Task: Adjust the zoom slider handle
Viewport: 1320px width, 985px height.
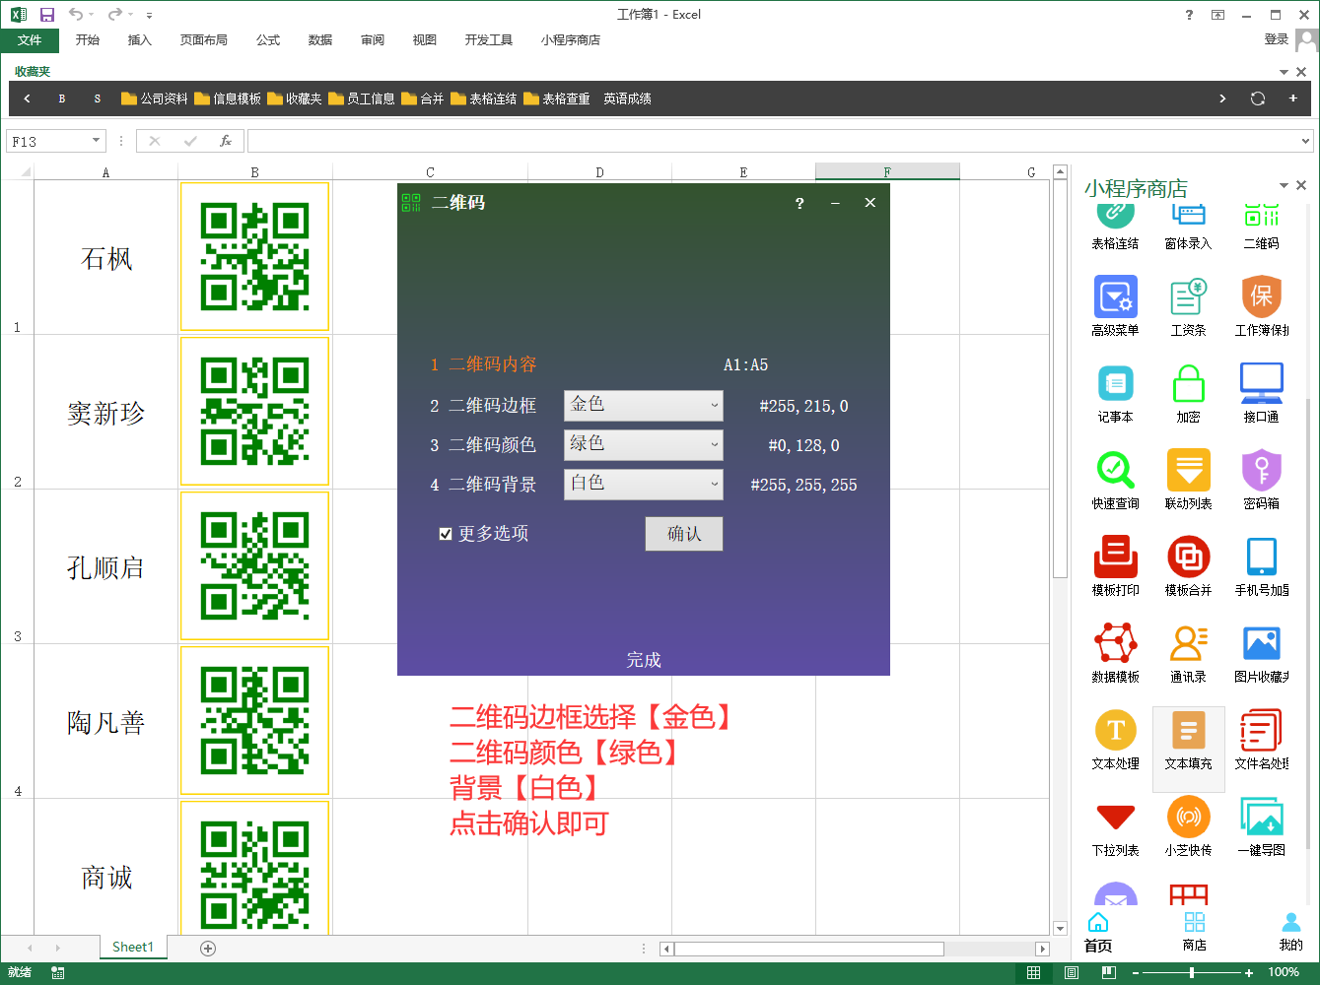Action: pos(1192,972)
